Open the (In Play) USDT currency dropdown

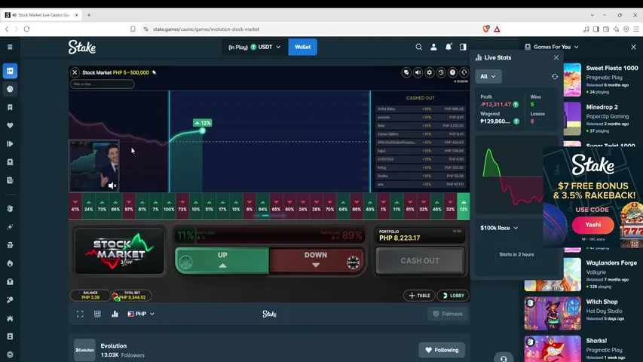pos(254,48)
